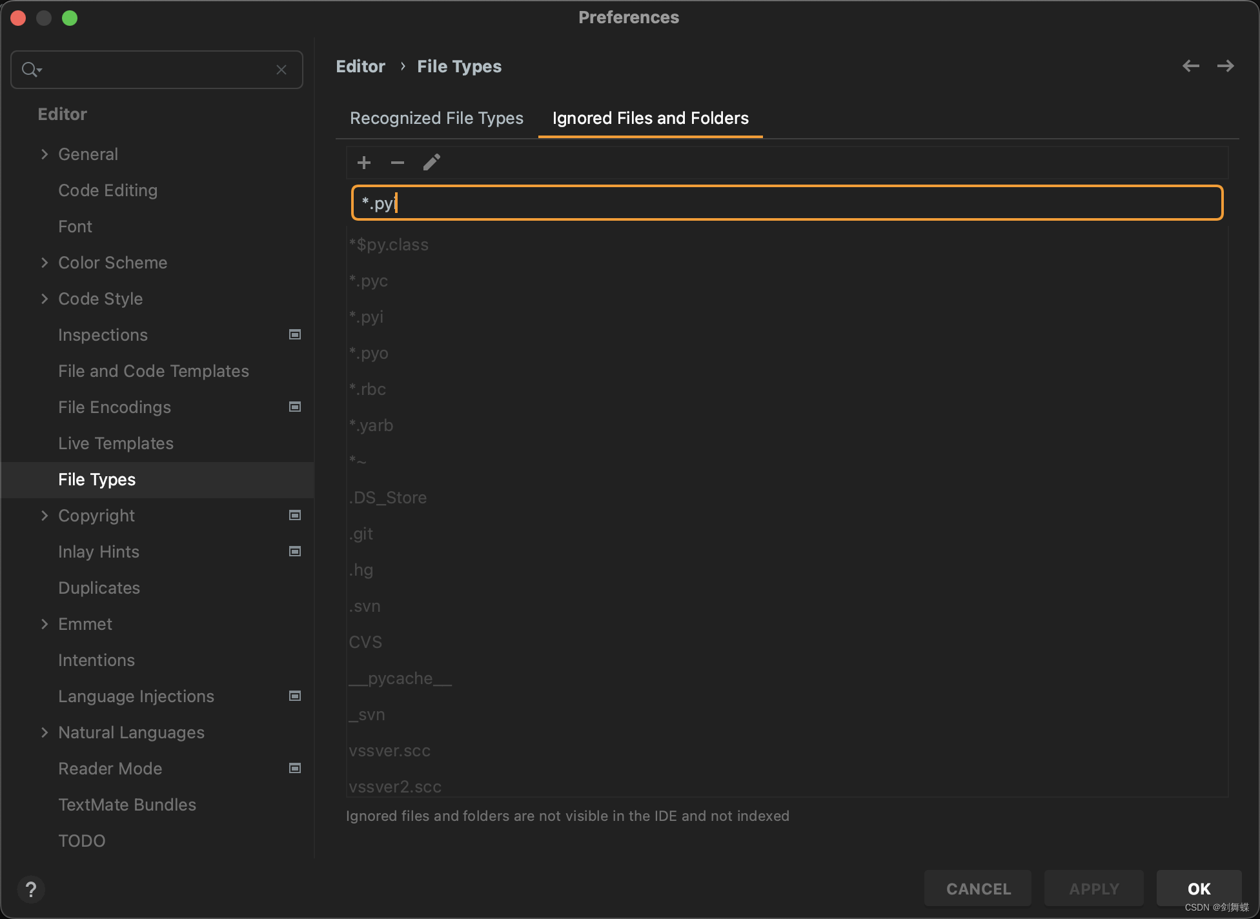The height and width of the screenshot is (919, 1260).
Task: Click project-level icon next to Reader Mode
Action: click(x=295, y=768)
